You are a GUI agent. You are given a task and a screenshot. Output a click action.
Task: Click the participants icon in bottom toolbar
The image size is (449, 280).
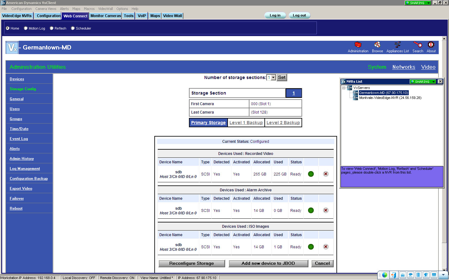[403, 275]
